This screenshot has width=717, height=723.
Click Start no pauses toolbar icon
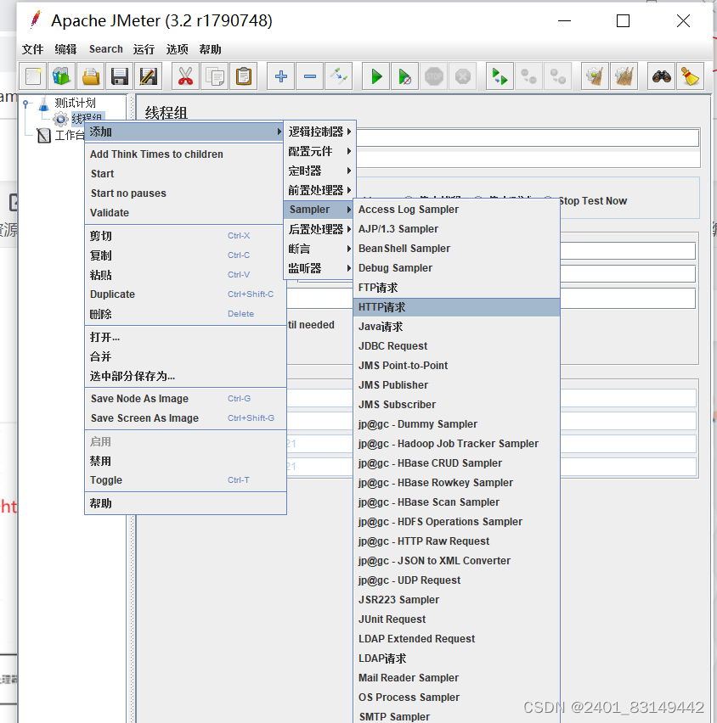(x=405, y=76)
